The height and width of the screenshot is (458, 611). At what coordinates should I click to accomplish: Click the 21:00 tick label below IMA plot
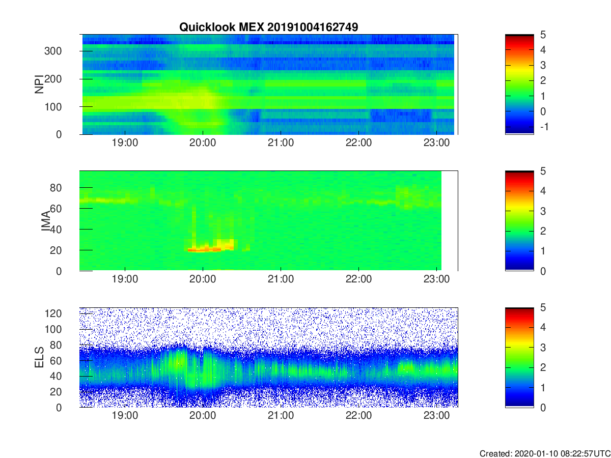coord(281,279)
